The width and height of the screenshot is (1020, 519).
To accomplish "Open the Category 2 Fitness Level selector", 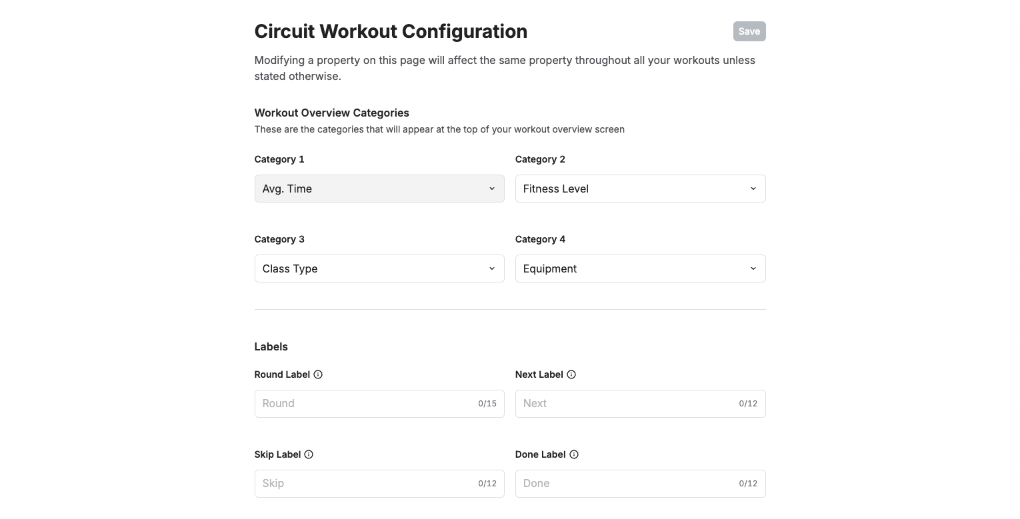I will click(640, 189).
